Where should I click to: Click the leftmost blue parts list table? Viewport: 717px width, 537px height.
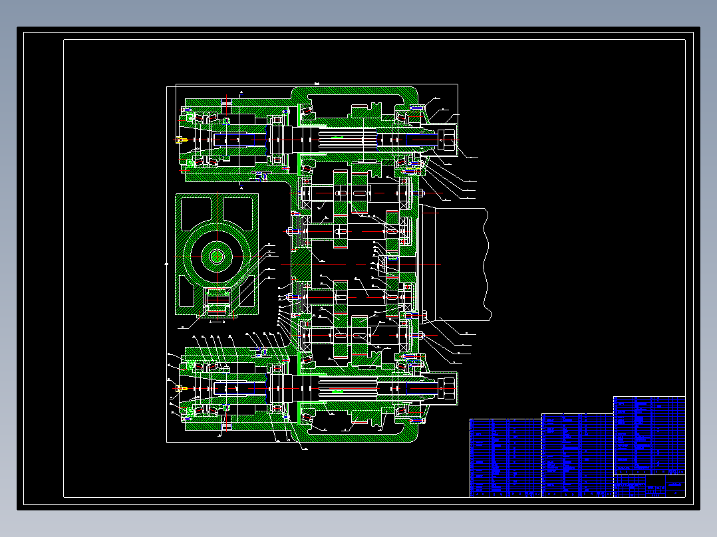tap(505, 458)
